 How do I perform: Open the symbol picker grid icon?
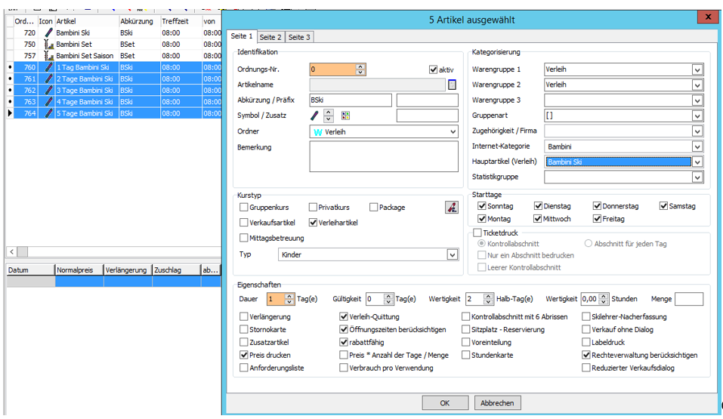(x=345, y=116)
